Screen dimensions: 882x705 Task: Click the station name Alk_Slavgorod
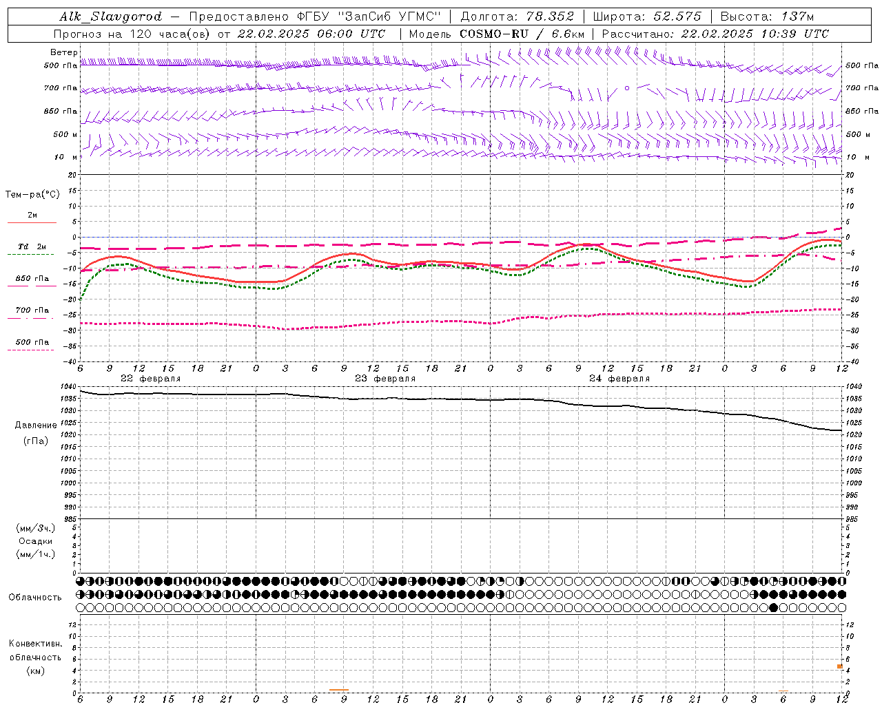111,17
